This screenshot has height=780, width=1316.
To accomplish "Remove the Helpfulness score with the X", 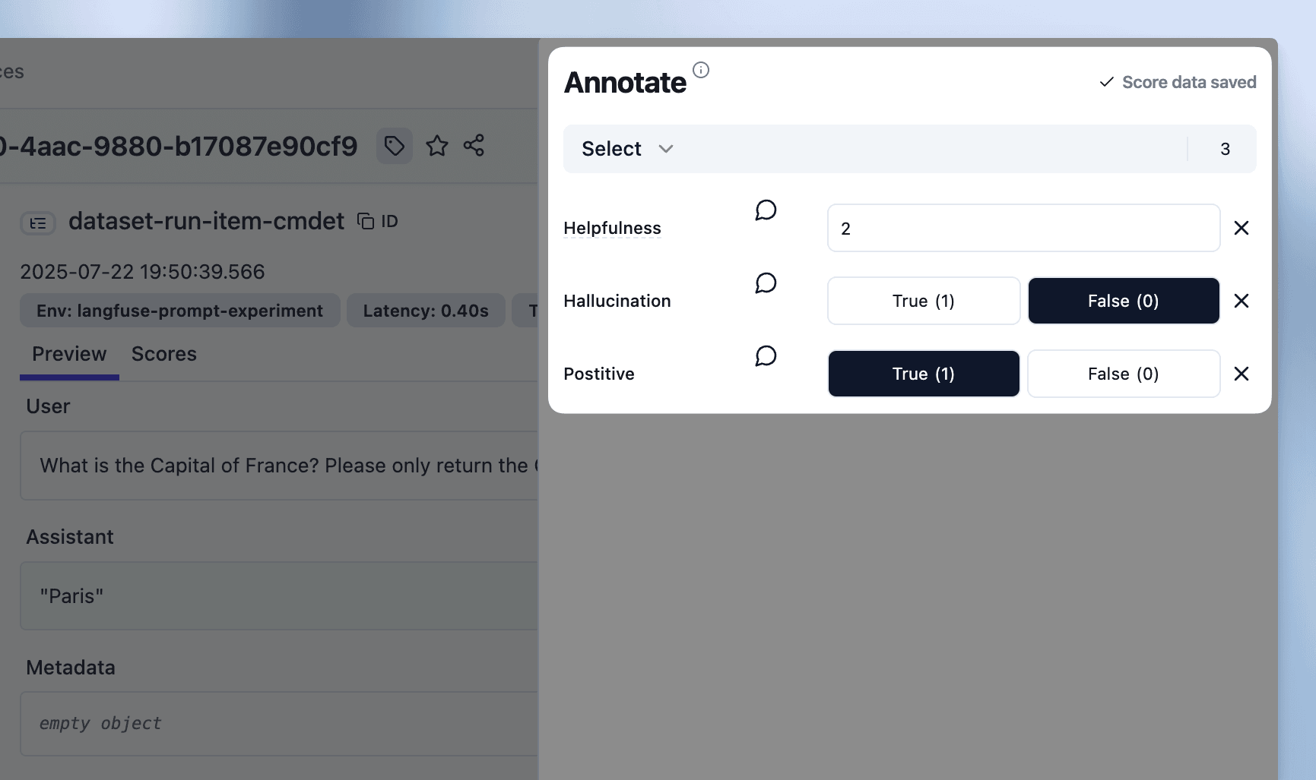I will pos(1241,228).
